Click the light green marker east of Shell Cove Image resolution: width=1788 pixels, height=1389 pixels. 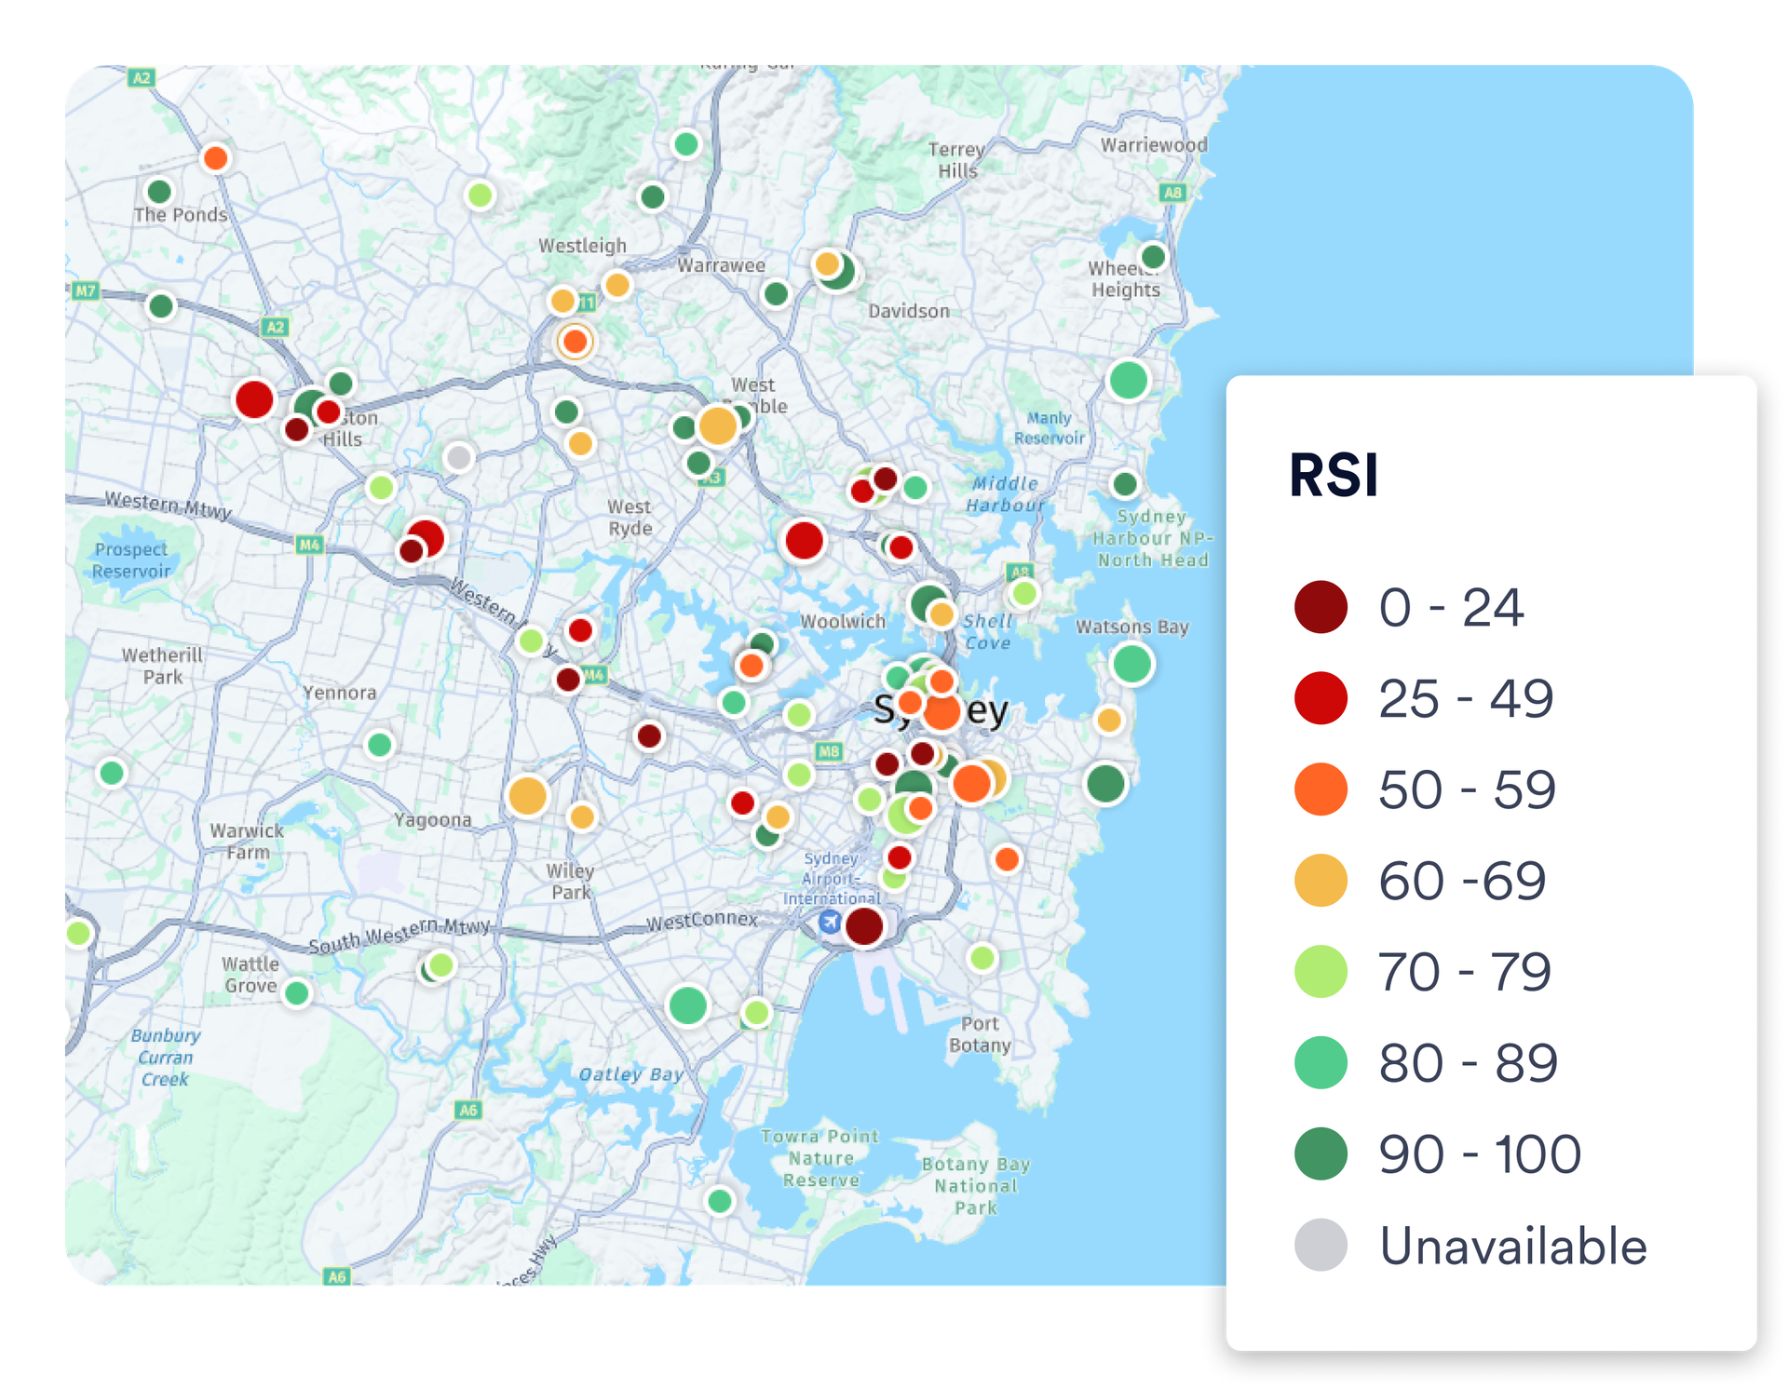coord(1023,592)
